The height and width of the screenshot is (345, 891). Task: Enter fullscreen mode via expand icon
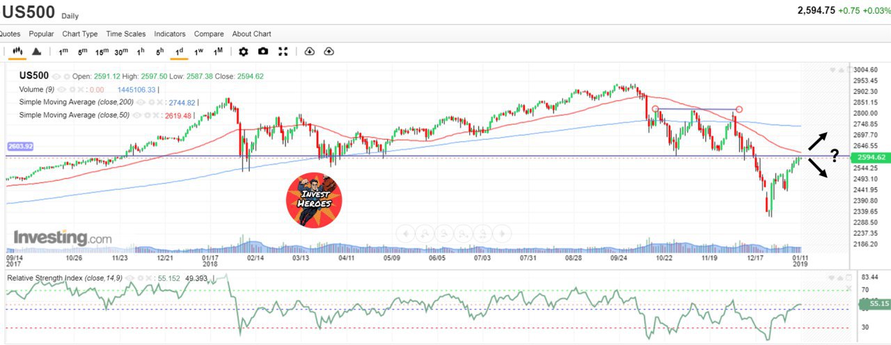[x=283, y=51]
